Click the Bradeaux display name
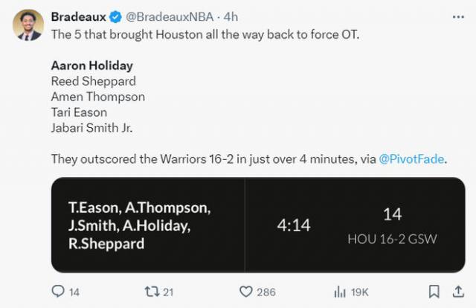The height and width of the screenshot is (308, 476). pyautogui.click(x=78, y=16)
